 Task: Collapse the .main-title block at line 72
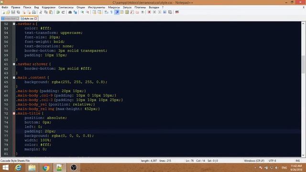tap(14, 114)
